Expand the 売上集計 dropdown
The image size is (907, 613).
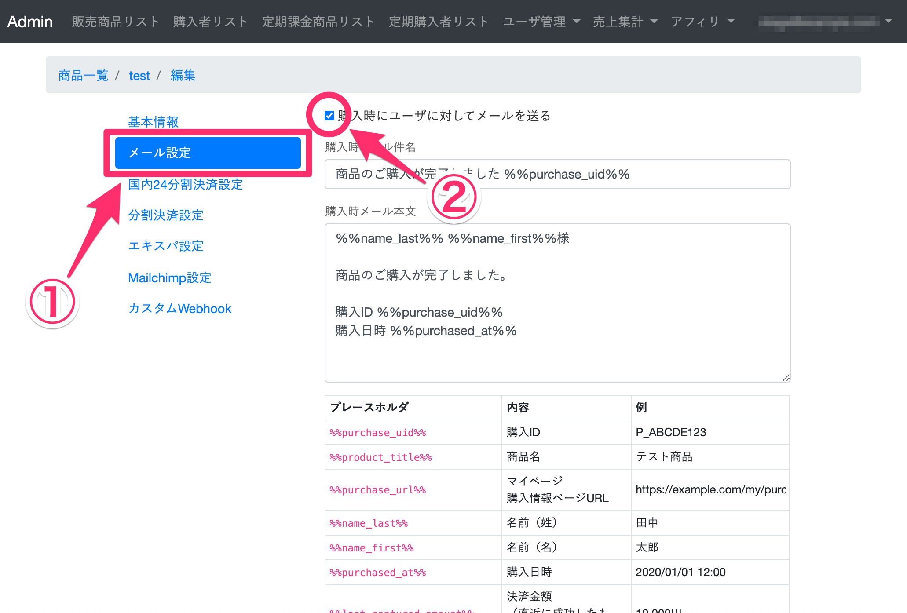tap(625, 22)
